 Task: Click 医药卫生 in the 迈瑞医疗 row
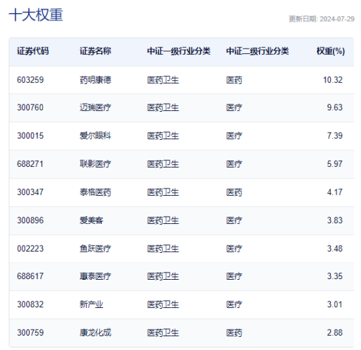[x=163, y=108]
